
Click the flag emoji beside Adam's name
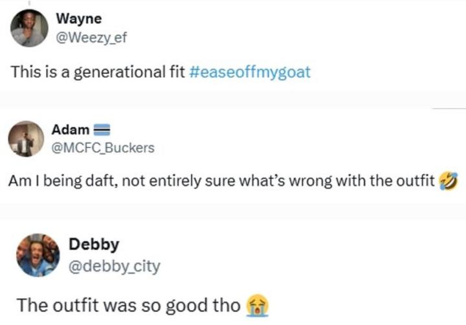100,131
